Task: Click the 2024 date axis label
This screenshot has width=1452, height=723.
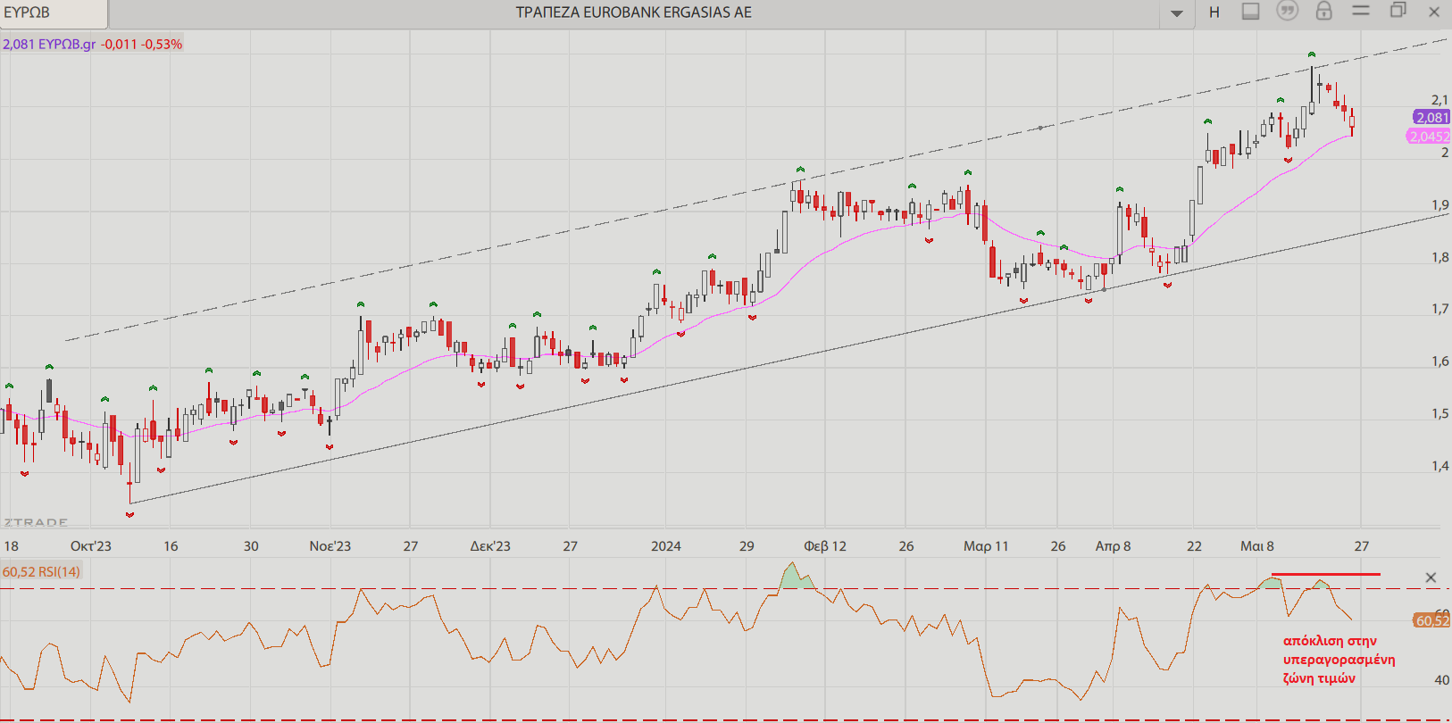Action: click(x=666, y=546)
